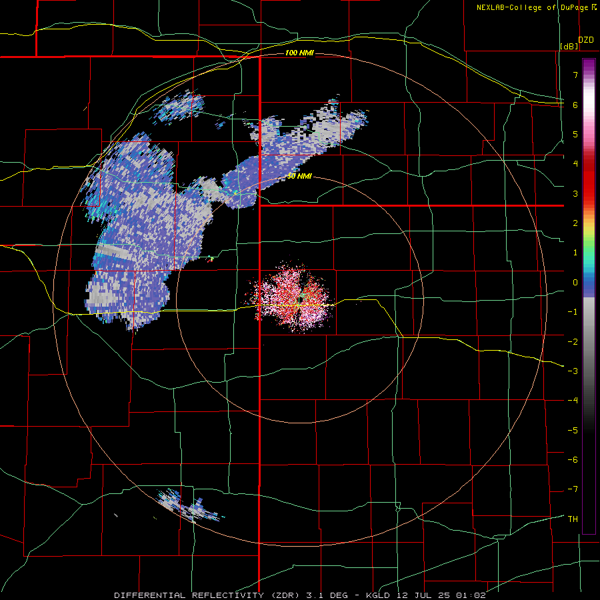Screen dimensions: 600x600
Task: Click the color scale value 6
Action: (575, 105)
